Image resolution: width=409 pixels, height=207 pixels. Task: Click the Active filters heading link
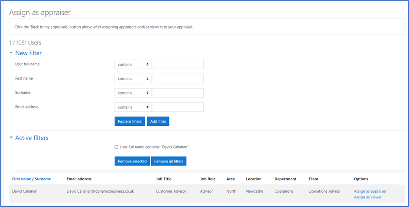point(32,138)
